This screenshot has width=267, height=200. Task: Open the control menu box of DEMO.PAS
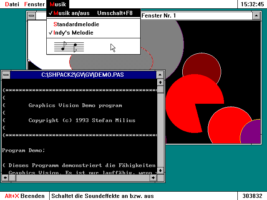click(6, 75)
